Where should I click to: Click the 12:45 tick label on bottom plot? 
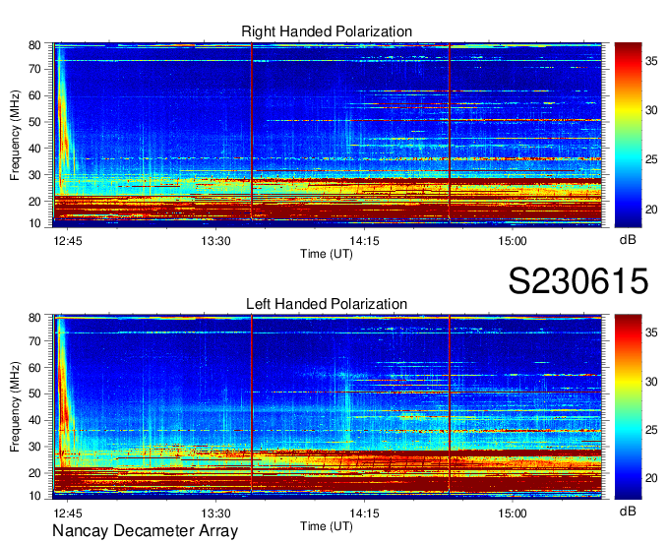pyautogui.click(x=68, y=513)
